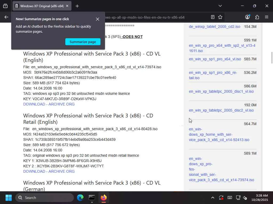Click SHA1: 66ac289ae27724c5 line
Image resolution: width=273 pixels, height=204 pixels.
pyautogui.click(x=70, y=78)
